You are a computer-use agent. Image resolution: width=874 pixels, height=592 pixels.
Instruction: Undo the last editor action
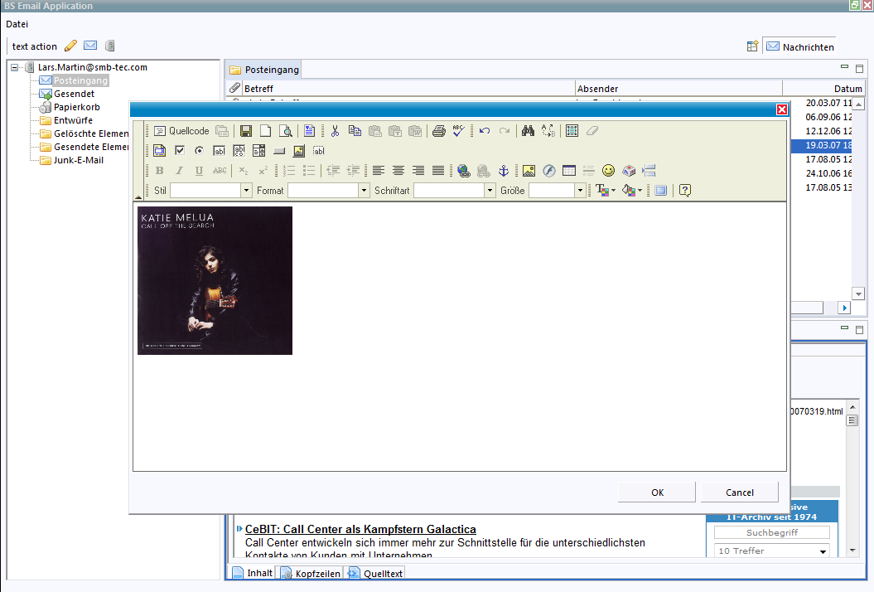(x=485, y=131)
